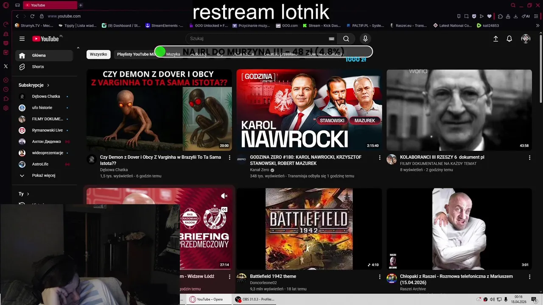This screenshot has width=543, height=305.
Task: Open Strumyk.TV bookmark
Action: click(34, 25)
